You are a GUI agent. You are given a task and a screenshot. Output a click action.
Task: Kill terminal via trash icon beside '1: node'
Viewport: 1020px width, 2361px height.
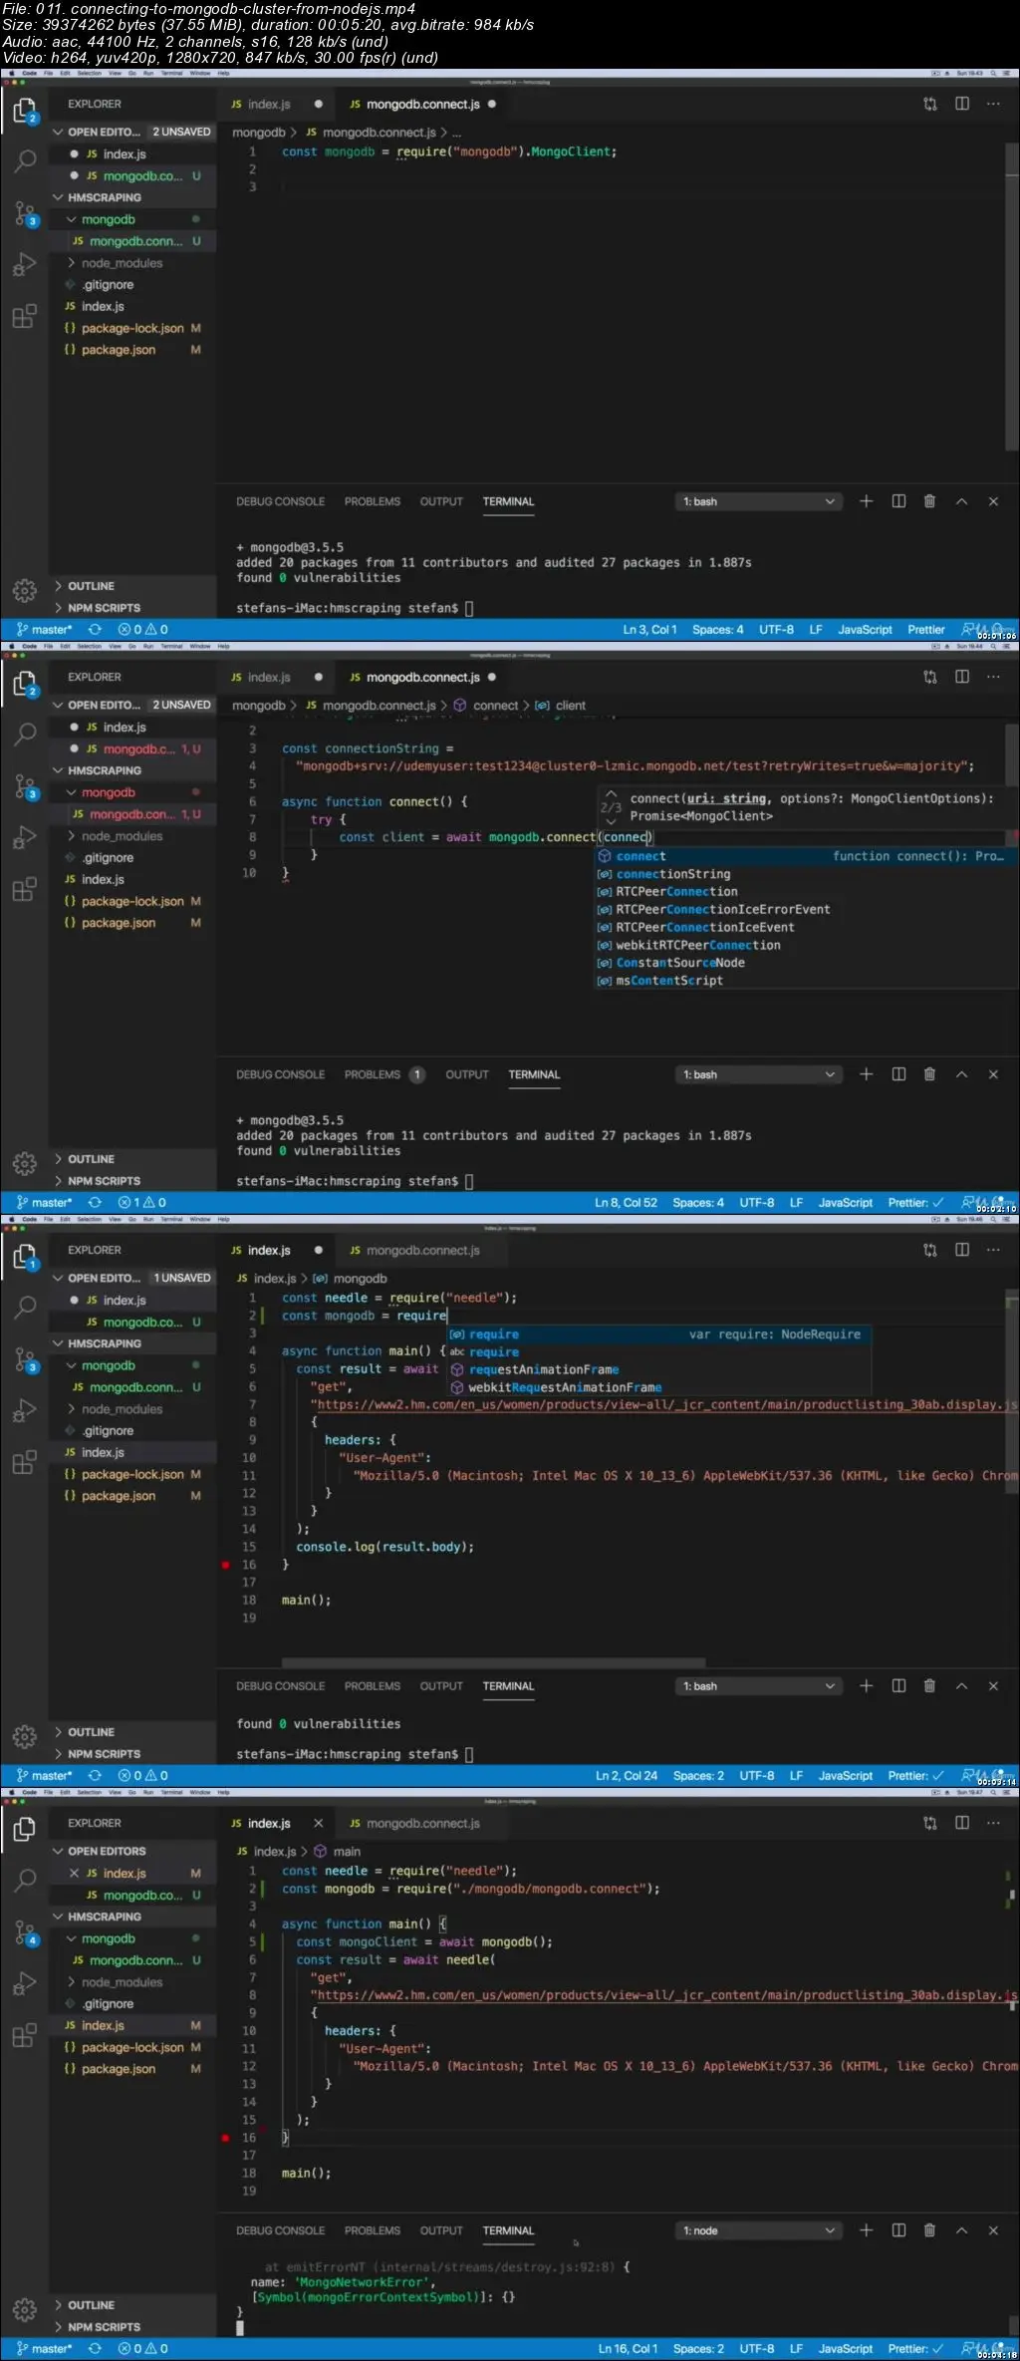[x=929, y=2230]
